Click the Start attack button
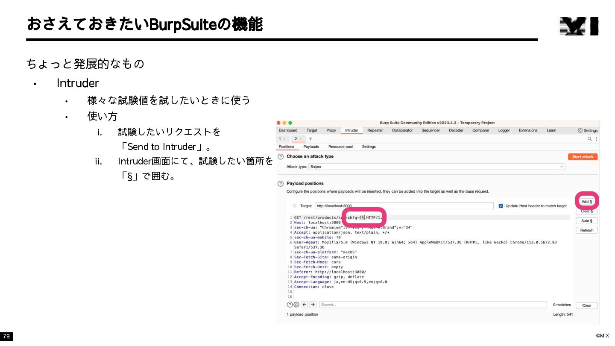Screen dimensions: 615x346 click(x=583, y=157)
